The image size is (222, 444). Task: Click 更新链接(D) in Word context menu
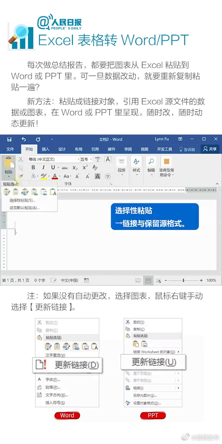tap(67, 365)
